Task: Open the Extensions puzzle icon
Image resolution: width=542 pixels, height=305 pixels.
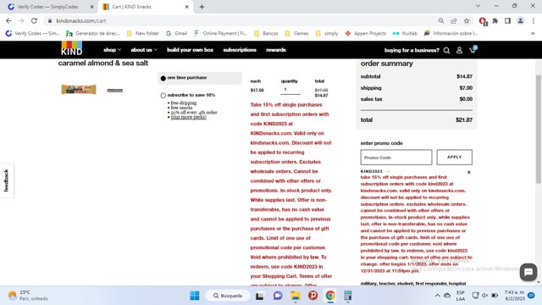Action: [x=495, y=20]
